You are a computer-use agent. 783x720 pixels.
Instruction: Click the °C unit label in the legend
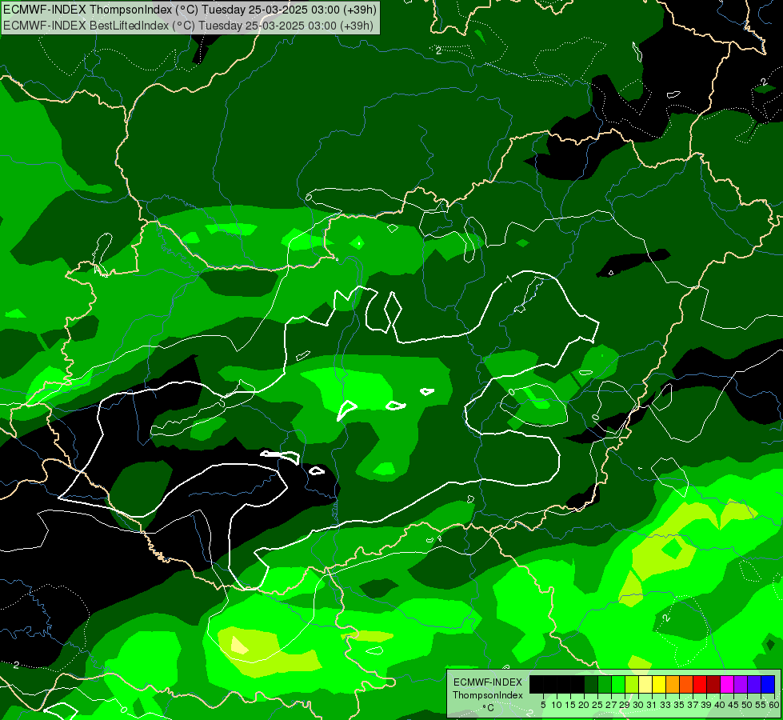(489, 708)
